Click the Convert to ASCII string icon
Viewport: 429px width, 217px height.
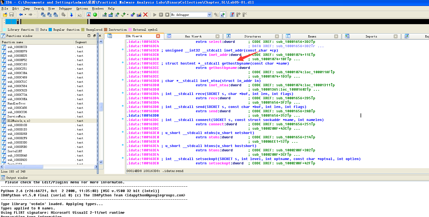[x=117, y=15]
